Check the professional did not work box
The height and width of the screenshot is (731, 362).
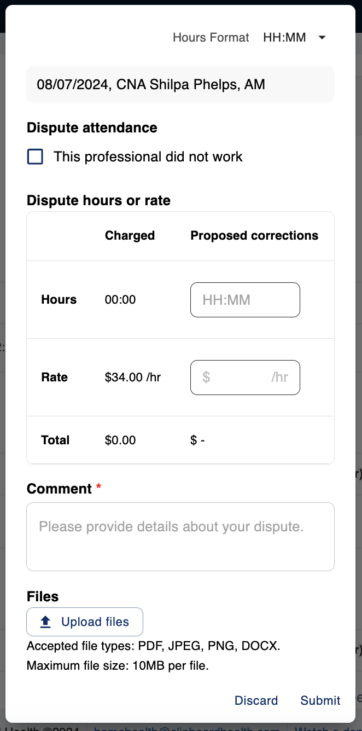click(35, 157)
